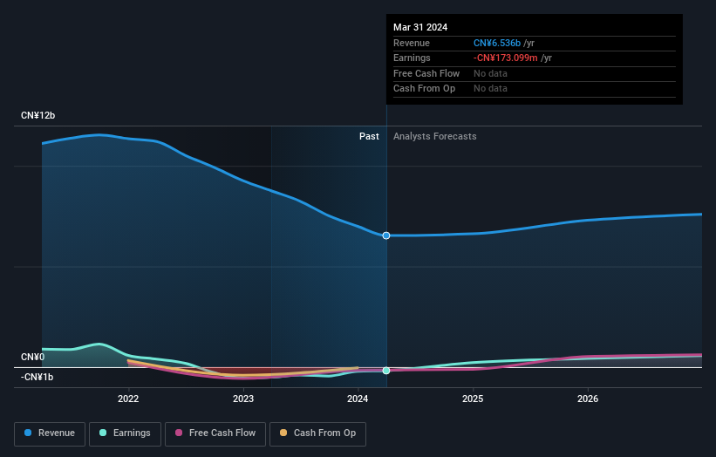
Task: Click No data in the tooltip's Cash From Op row
Action: click(x=490, y=89)
